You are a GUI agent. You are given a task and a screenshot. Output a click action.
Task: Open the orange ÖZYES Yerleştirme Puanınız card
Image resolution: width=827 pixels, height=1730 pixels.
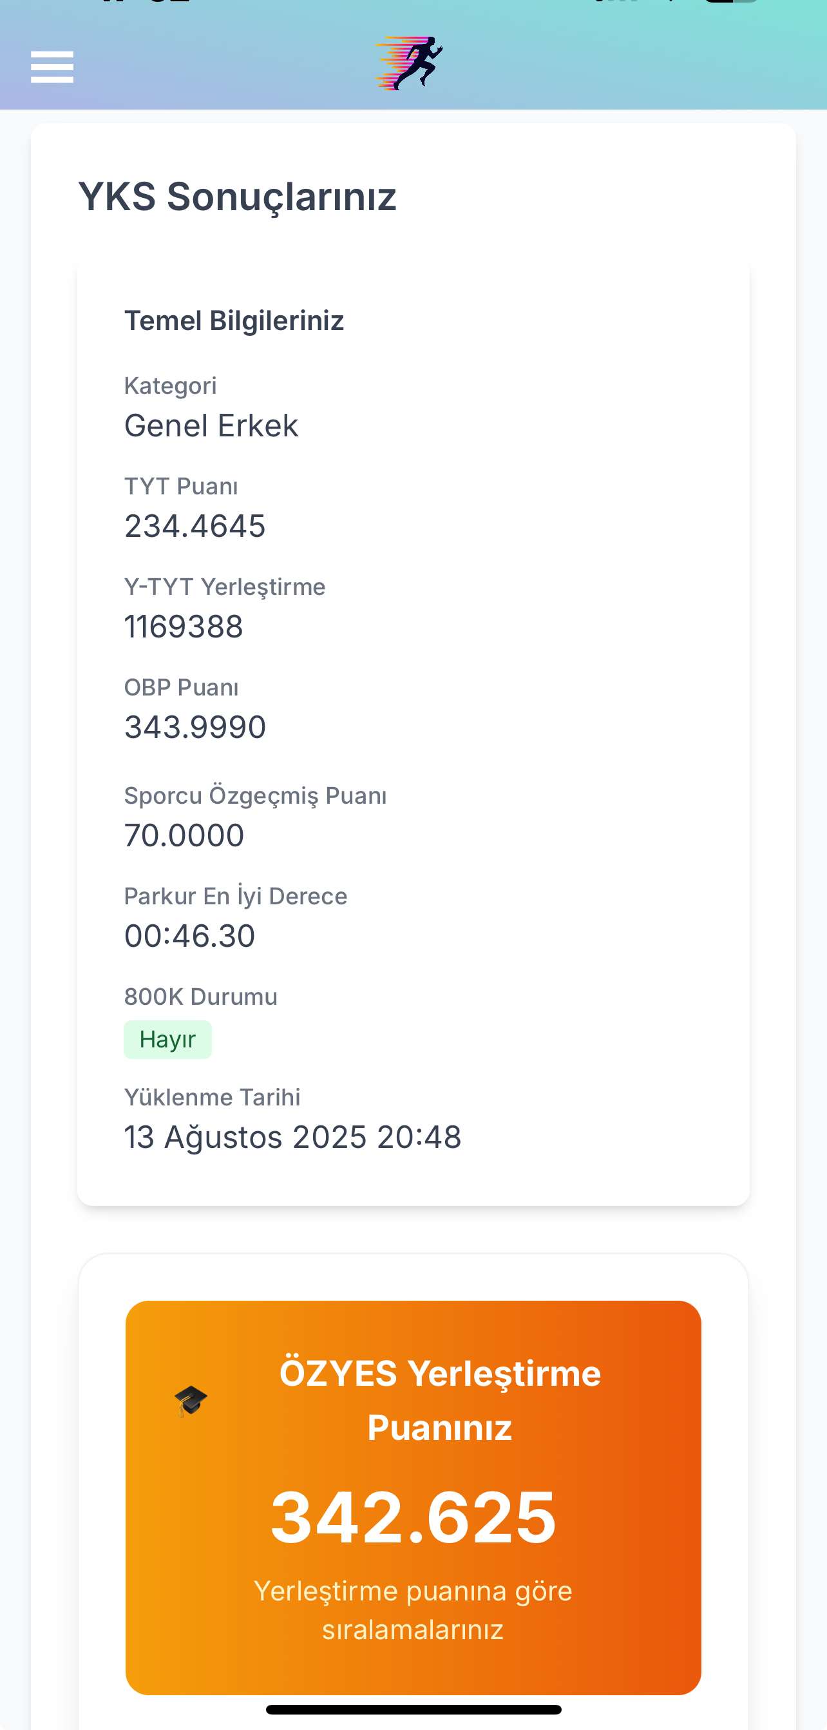(413, 1497)
